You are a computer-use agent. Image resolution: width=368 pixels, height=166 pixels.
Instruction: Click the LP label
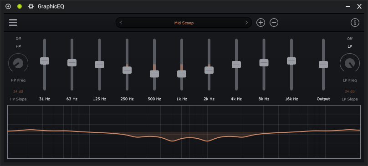point(350,46)
